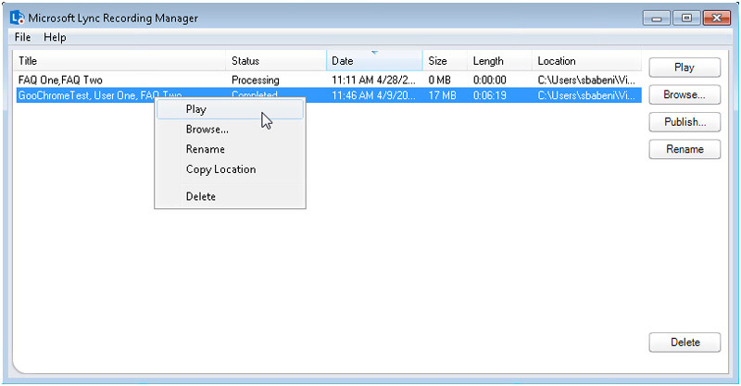This screenshot has width=741, height=386.
Task: Open the File menu
Action: [22, 37]
